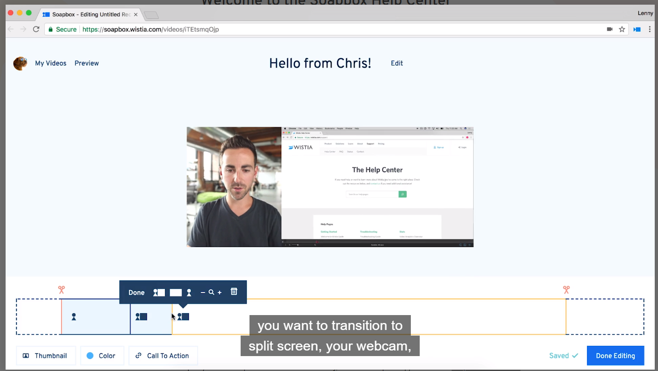Pick webcam-only layout in the transition toolbar
This screenshot has width=658, height=371.
189,293
